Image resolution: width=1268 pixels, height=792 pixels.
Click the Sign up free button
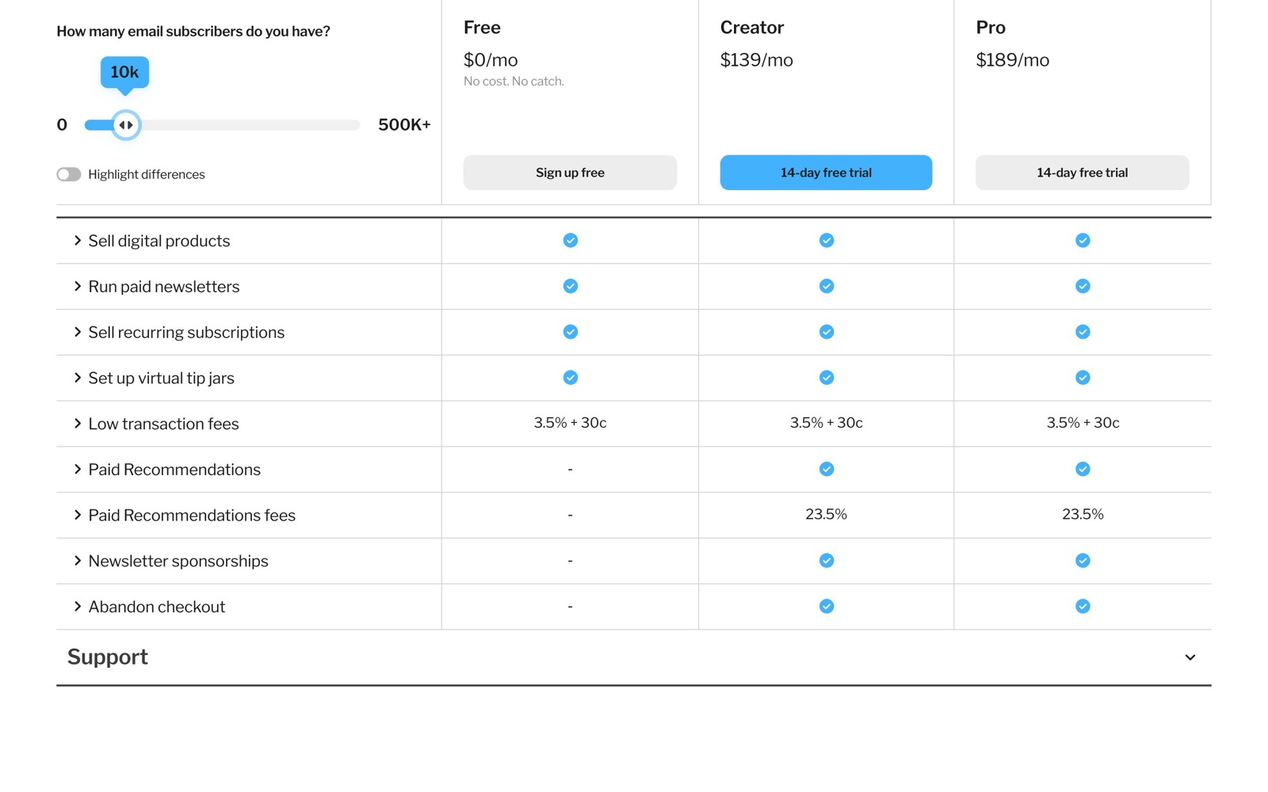570,173
